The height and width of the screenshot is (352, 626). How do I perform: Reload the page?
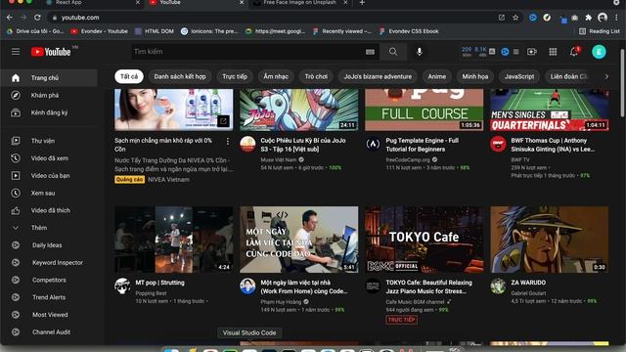point(37,18)
